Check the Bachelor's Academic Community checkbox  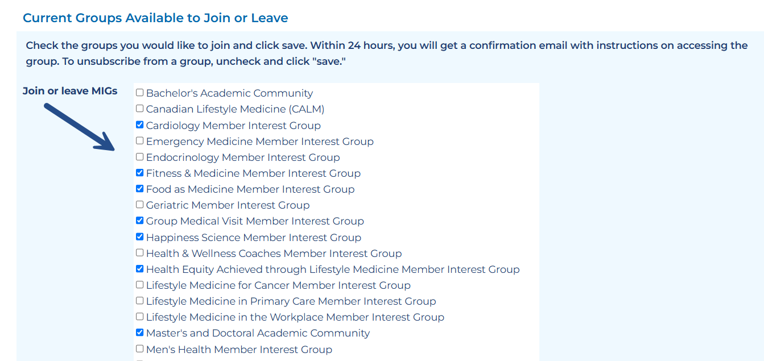(x=140, y=93)
